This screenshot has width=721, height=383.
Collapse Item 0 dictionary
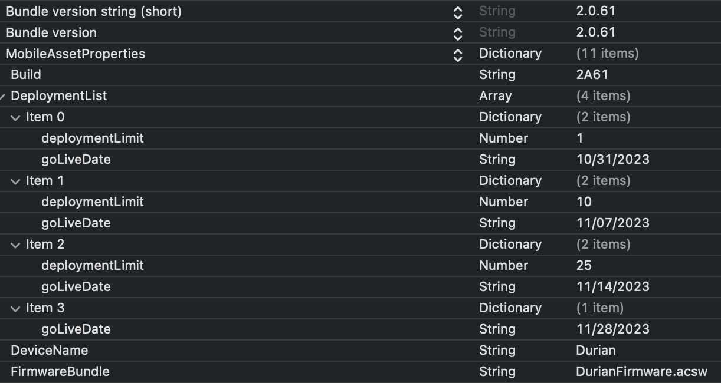15,117
